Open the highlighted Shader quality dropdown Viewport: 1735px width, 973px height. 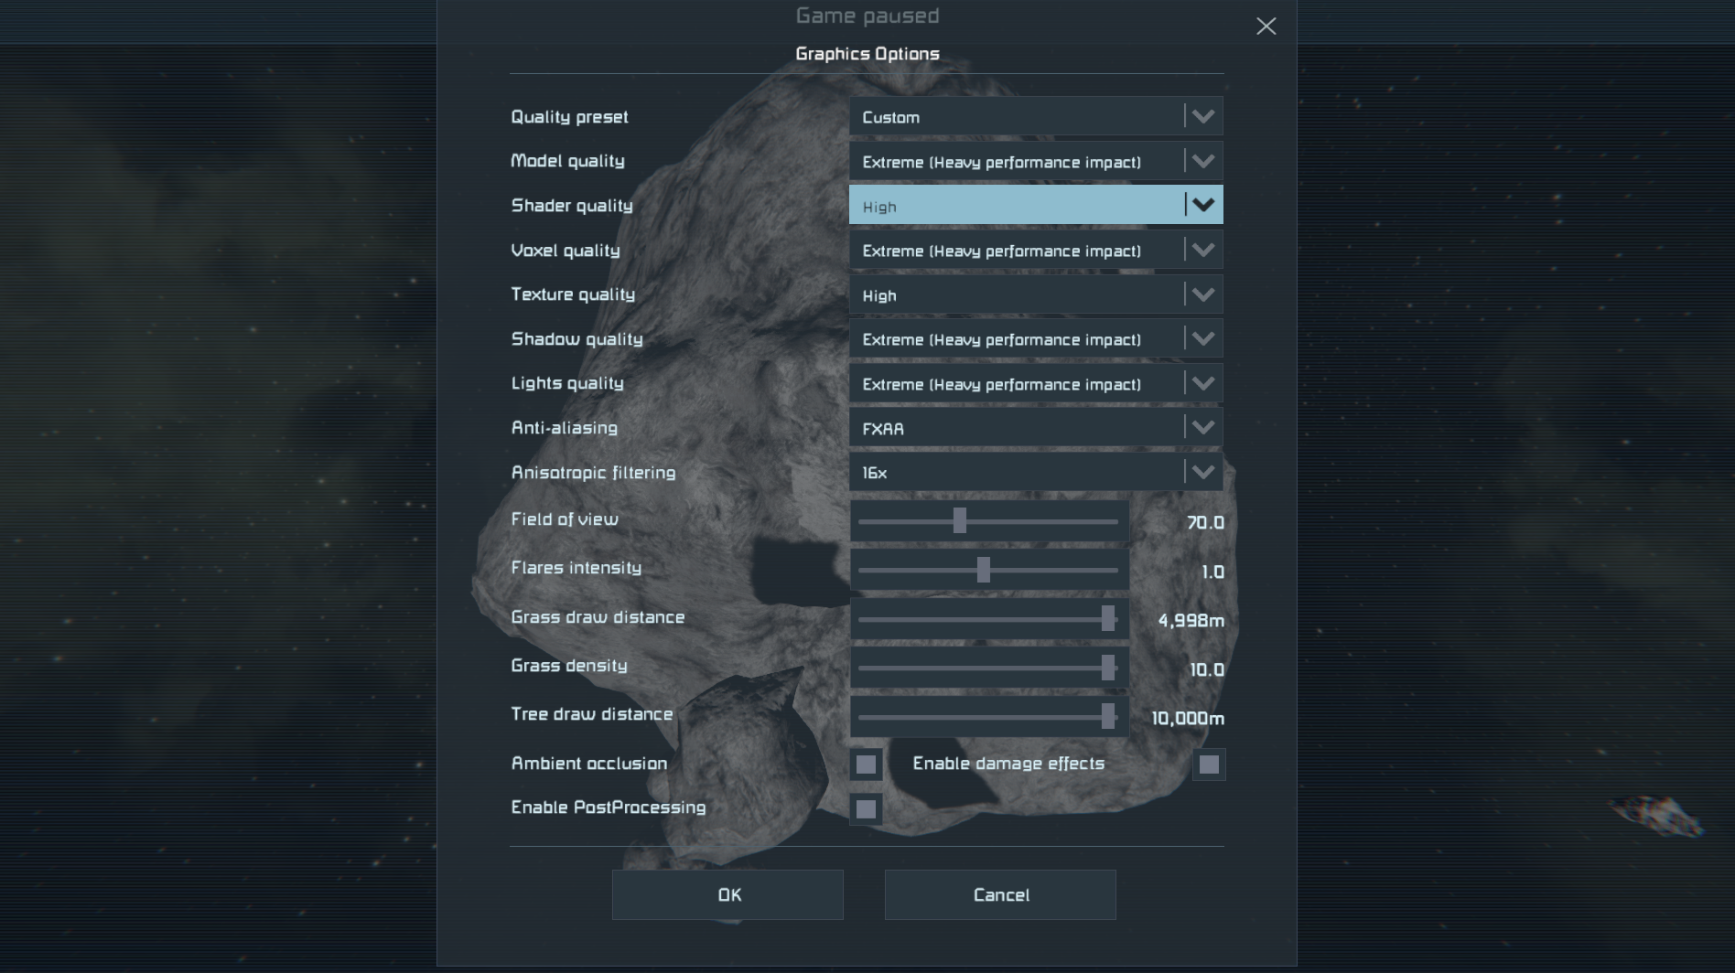(x=1035, y=206)
